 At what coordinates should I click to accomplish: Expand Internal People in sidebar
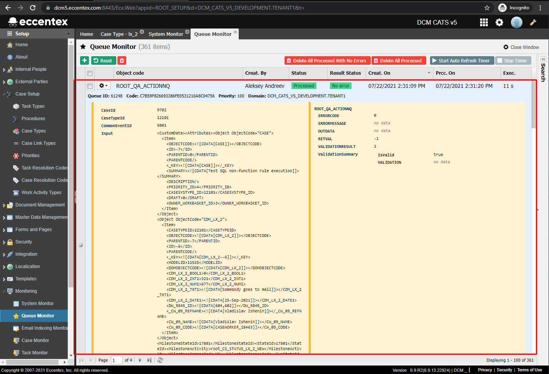tap(4, 70)
